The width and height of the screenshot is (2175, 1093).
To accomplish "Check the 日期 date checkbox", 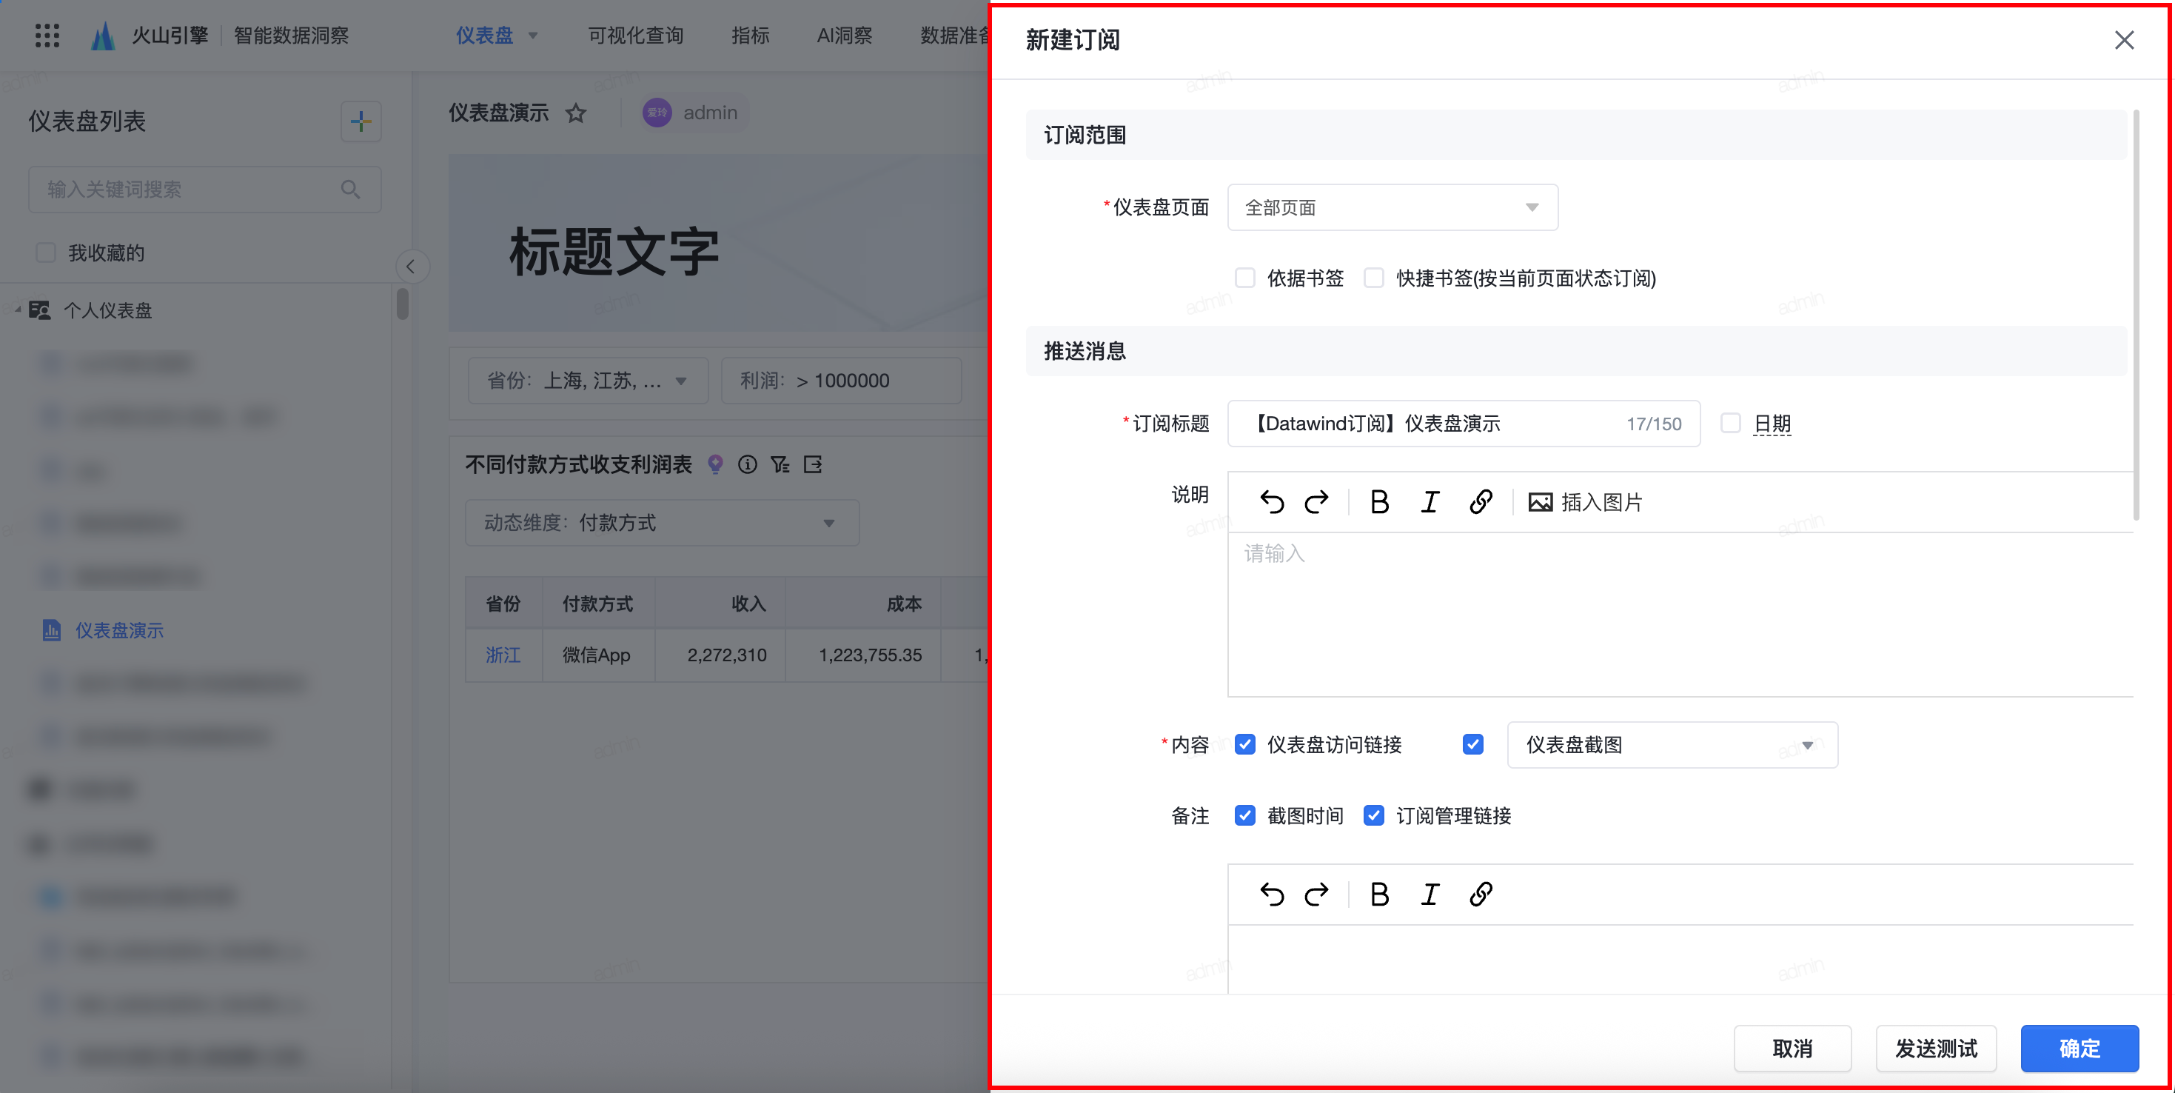I will (1730, 423).
